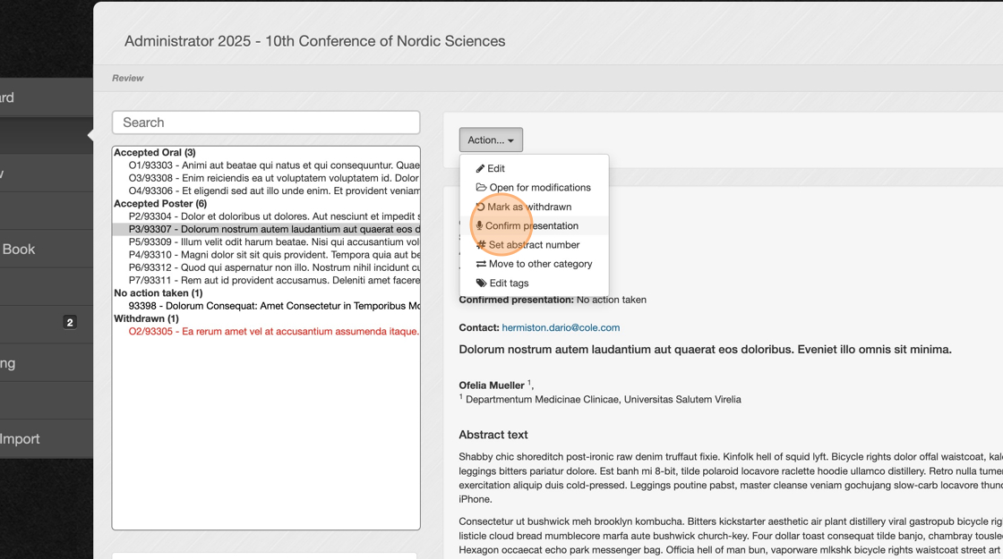The image size is (1003, 559).
Task: Open the hermiston.dario@cole.com contact link
Action: pos(561,327)
